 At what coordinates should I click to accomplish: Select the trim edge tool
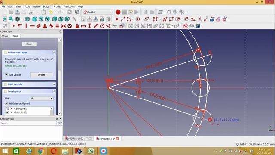click(x=199, y=19)
